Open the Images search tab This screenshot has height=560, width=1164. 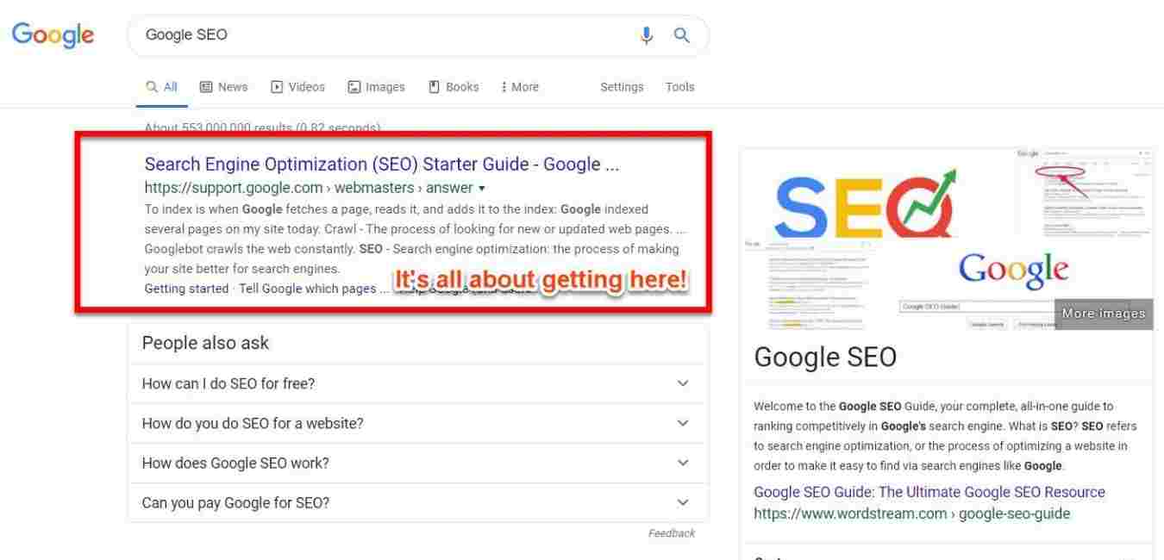click(x=376, y=87)
